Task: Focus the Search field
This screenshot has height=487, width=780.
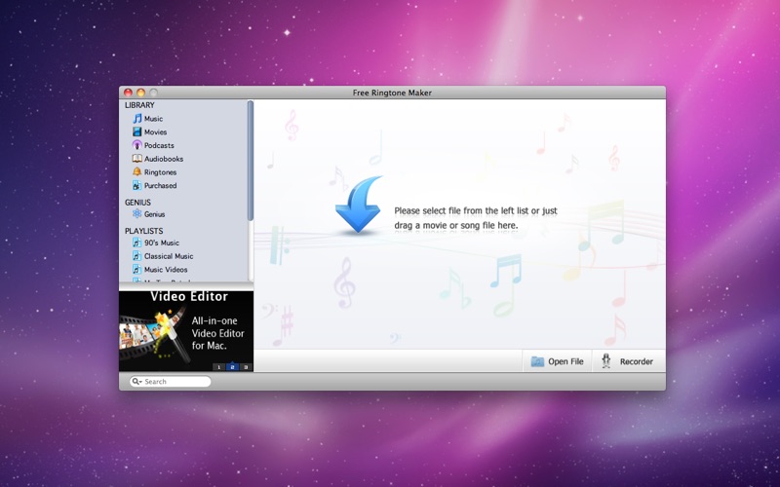Action: 175,382
